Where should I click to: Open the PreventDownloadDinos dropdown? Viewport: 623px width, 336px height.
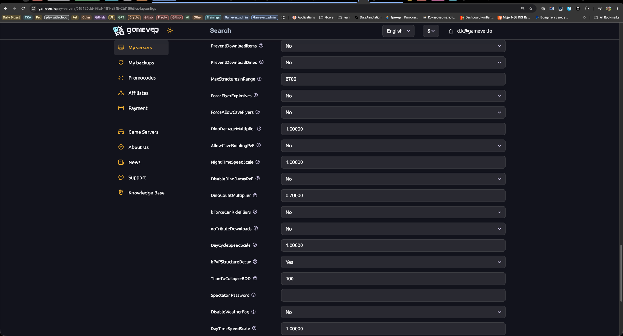coord(393,63)
